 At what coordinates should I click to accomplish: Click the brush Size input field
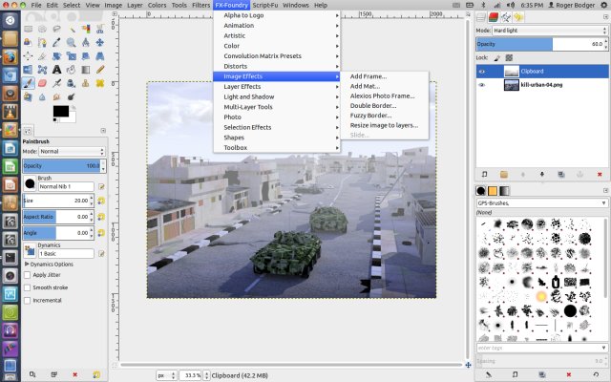click(62, 201)
